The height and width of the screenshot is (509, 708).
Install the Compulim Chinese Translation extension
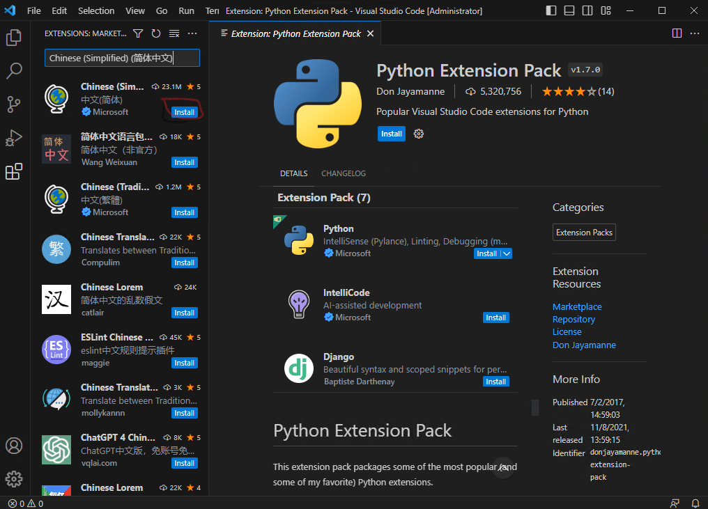click(184, 263)
